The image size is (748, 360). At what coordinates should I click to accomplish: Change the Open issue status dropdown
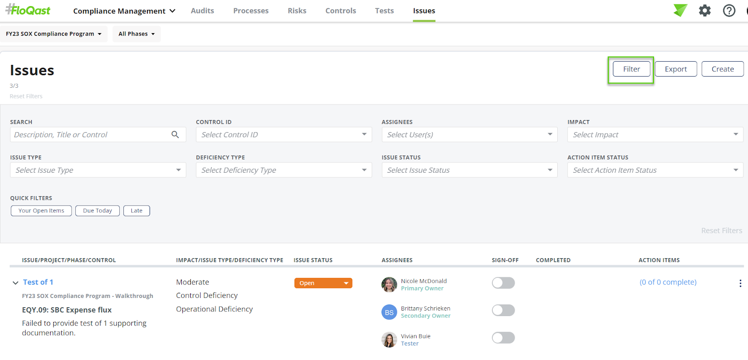pyautogui.click(x=323, y=283)
